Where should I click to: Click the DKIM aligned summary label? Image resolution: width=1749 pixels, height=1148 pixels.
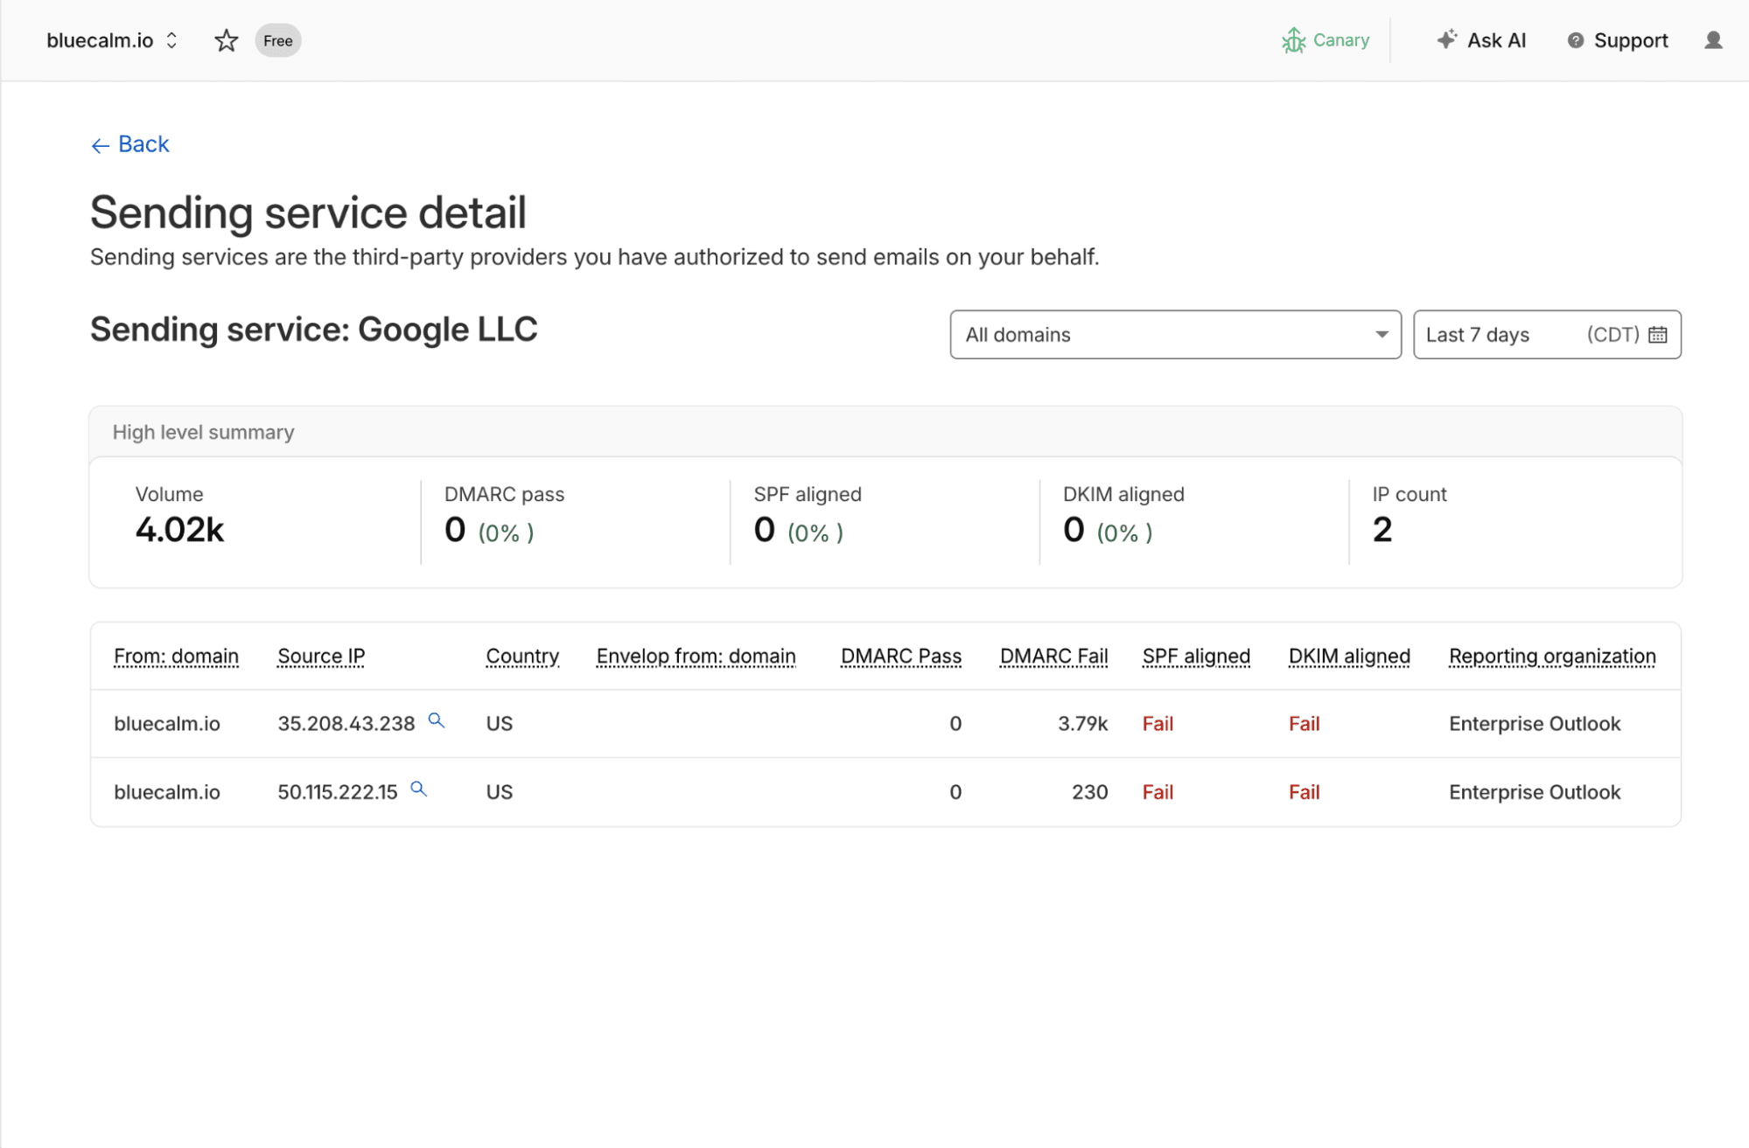(1123, 494)
